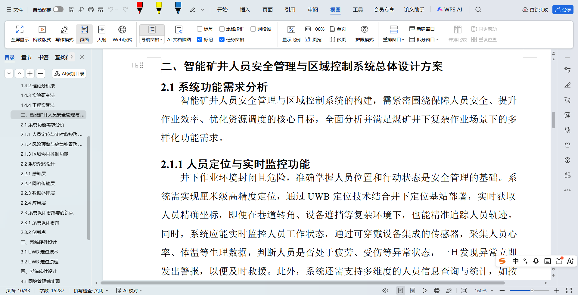Fit document to page width
Image resolution: width=578 pixels, height=295 pixels.
point(313,39)
